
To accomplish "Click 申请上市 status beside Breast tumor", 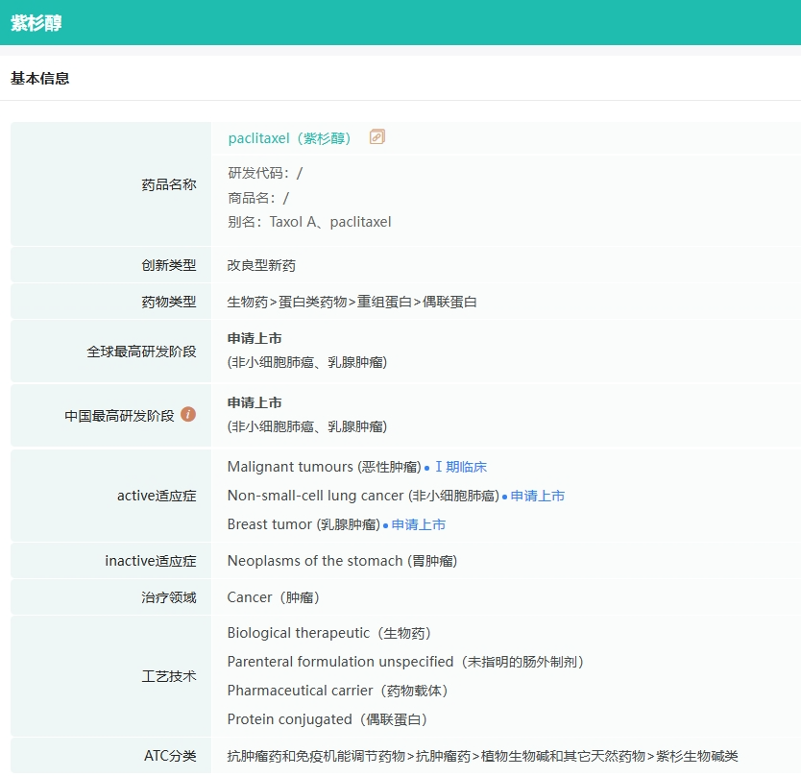I will tap(418, 525).
